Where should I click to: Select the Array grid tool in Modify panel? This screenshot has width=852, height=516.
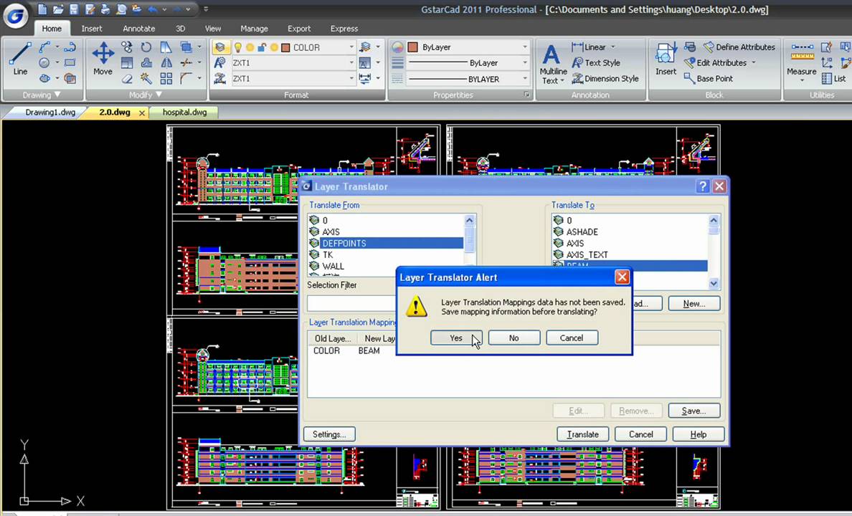tap(166, 79)
